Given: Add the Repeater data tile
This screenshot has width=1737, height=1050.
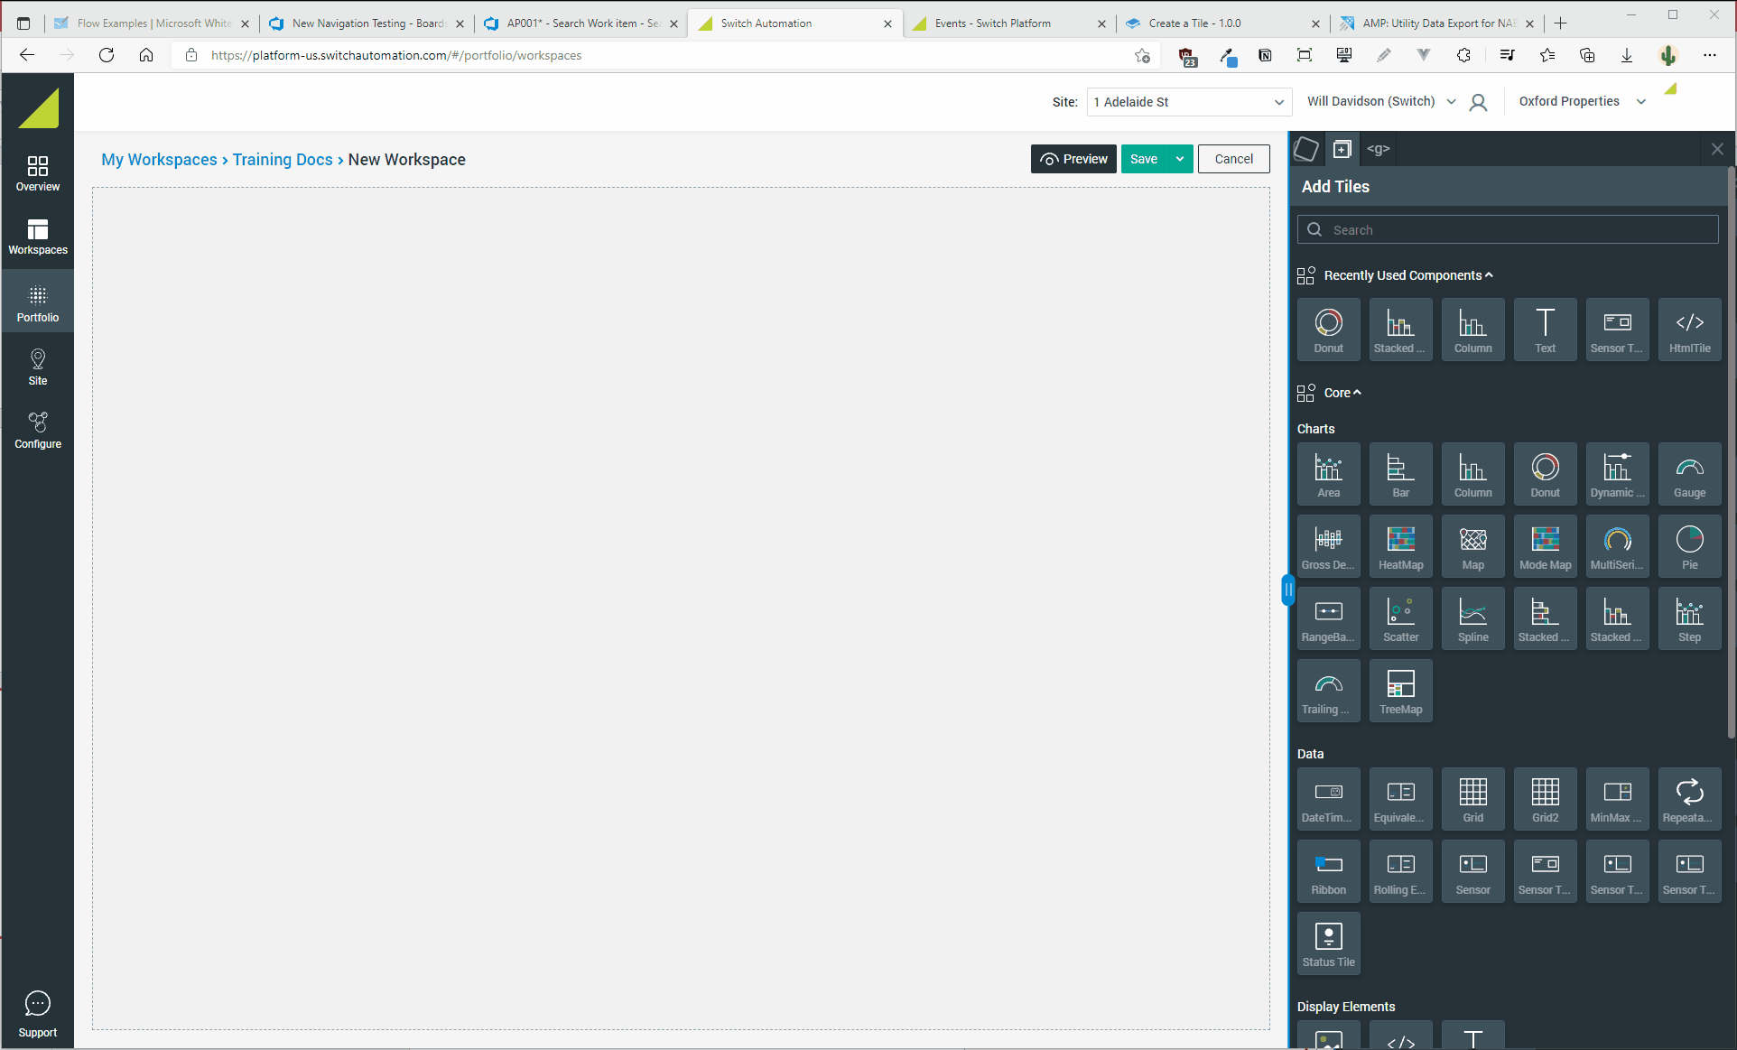Looking at the screenshot, I should tap(1689, 799).
